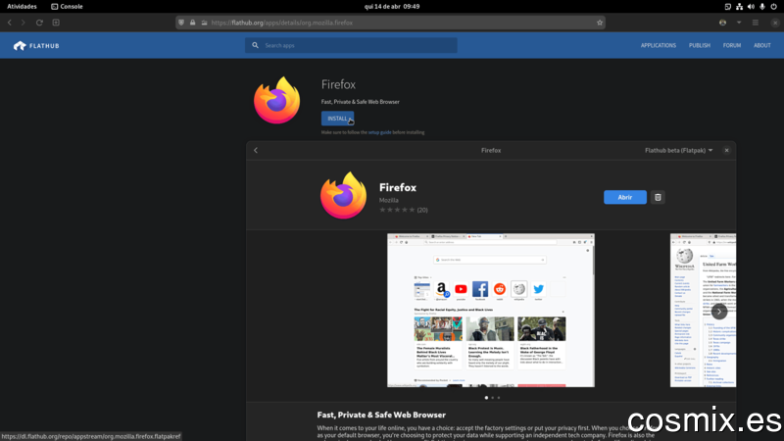
Task: Go back in the software window
Action: 256,150
